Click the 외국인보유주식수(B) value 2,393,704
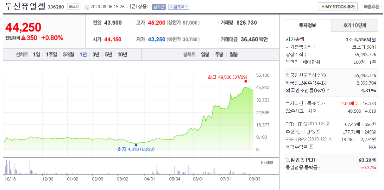 pyautogui.click(x=366, y=83)
